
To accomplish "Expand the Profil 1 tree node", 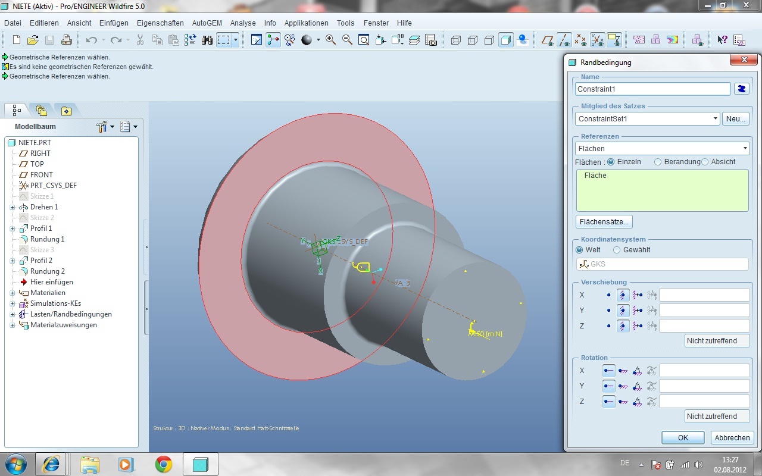I will 13,228.
